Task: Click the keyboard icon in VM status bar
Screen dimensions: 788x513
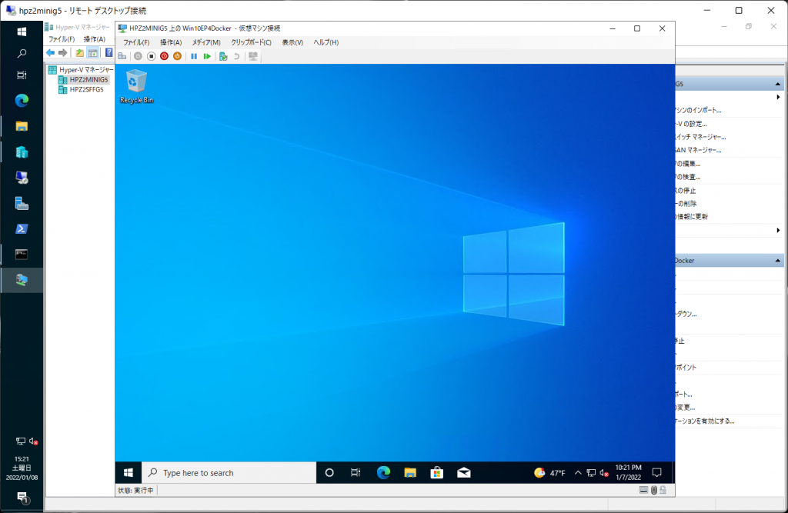Action: (x=644, y=490)
